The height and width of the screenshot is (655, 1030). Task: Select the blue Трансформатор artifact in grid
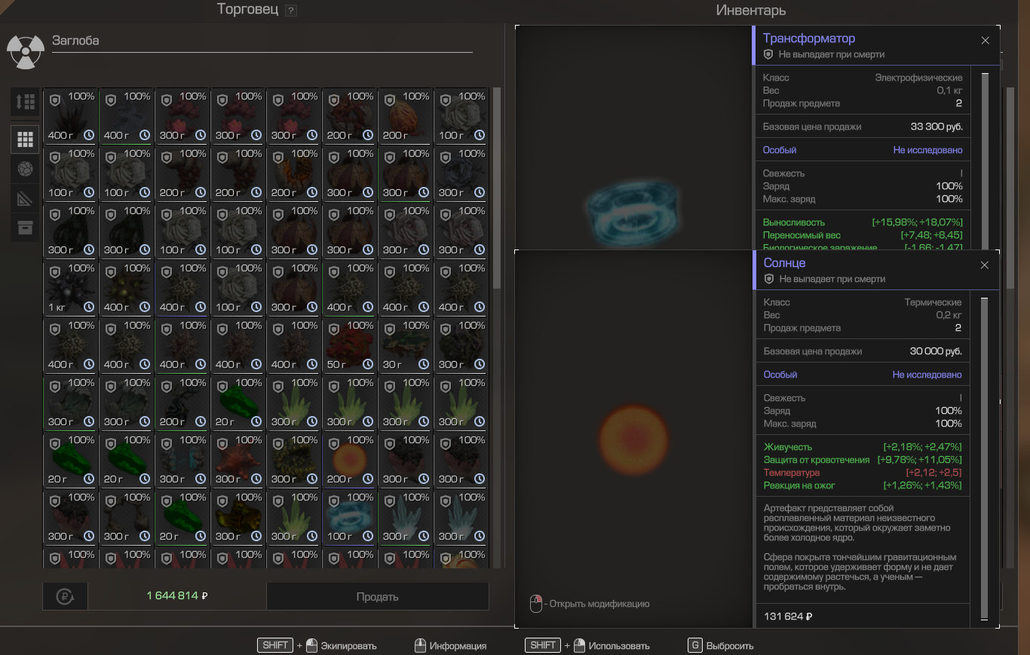pyautogui.click(x=350, y=517)
